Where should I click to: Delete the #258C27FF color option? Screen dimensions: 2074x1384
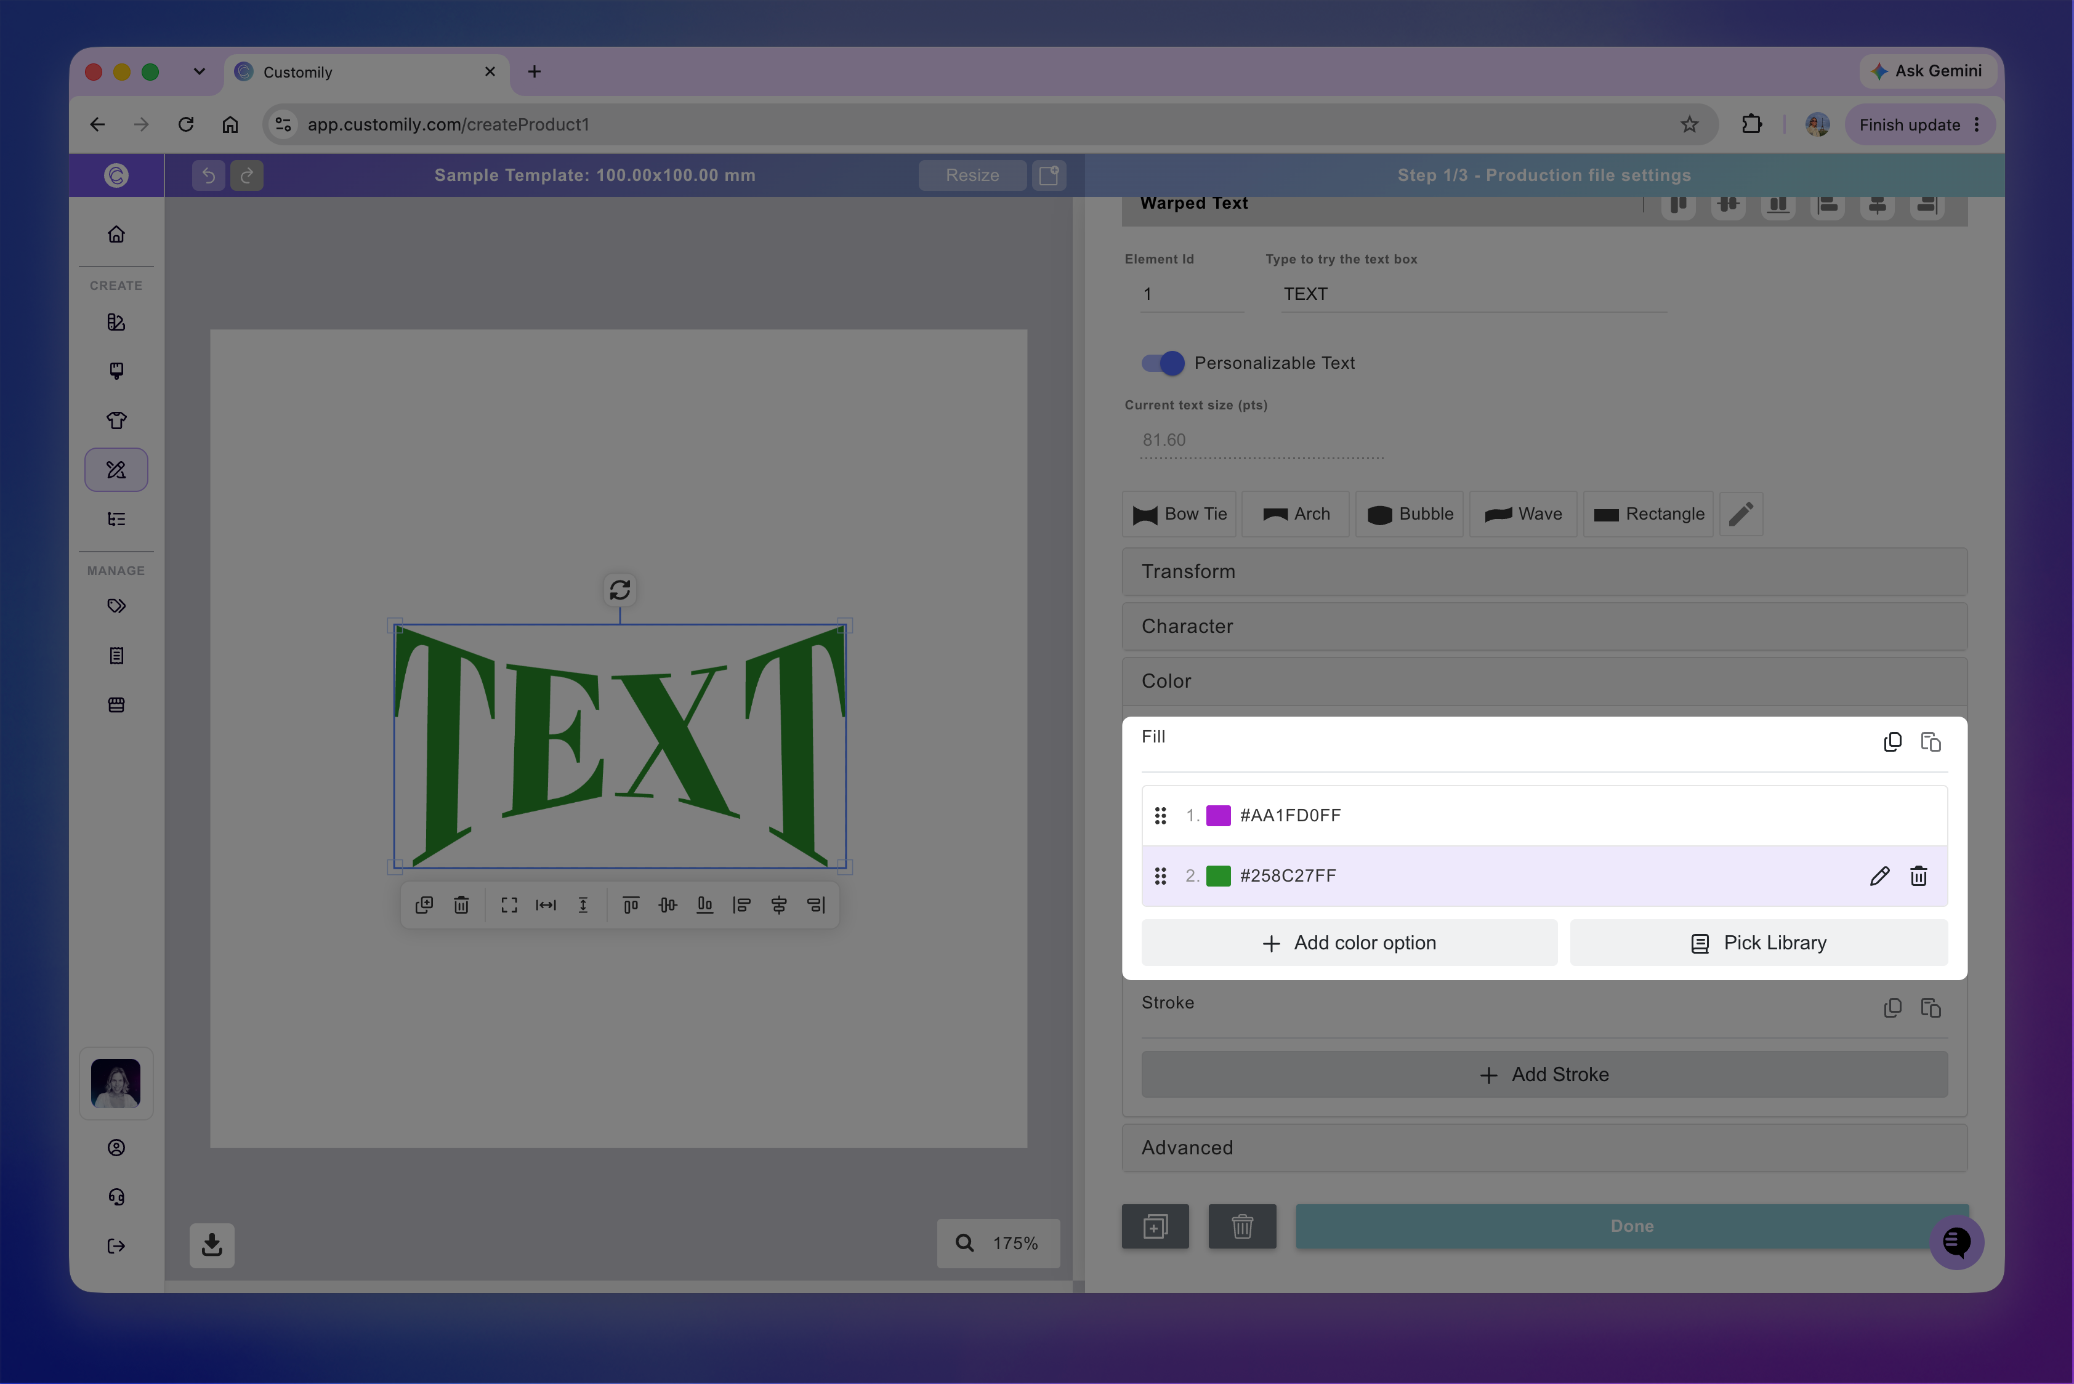click(x=1919, y=875)
